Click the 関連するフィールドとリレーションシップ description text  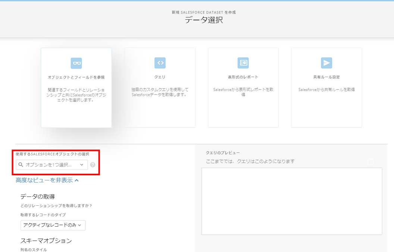pos(76,95)
